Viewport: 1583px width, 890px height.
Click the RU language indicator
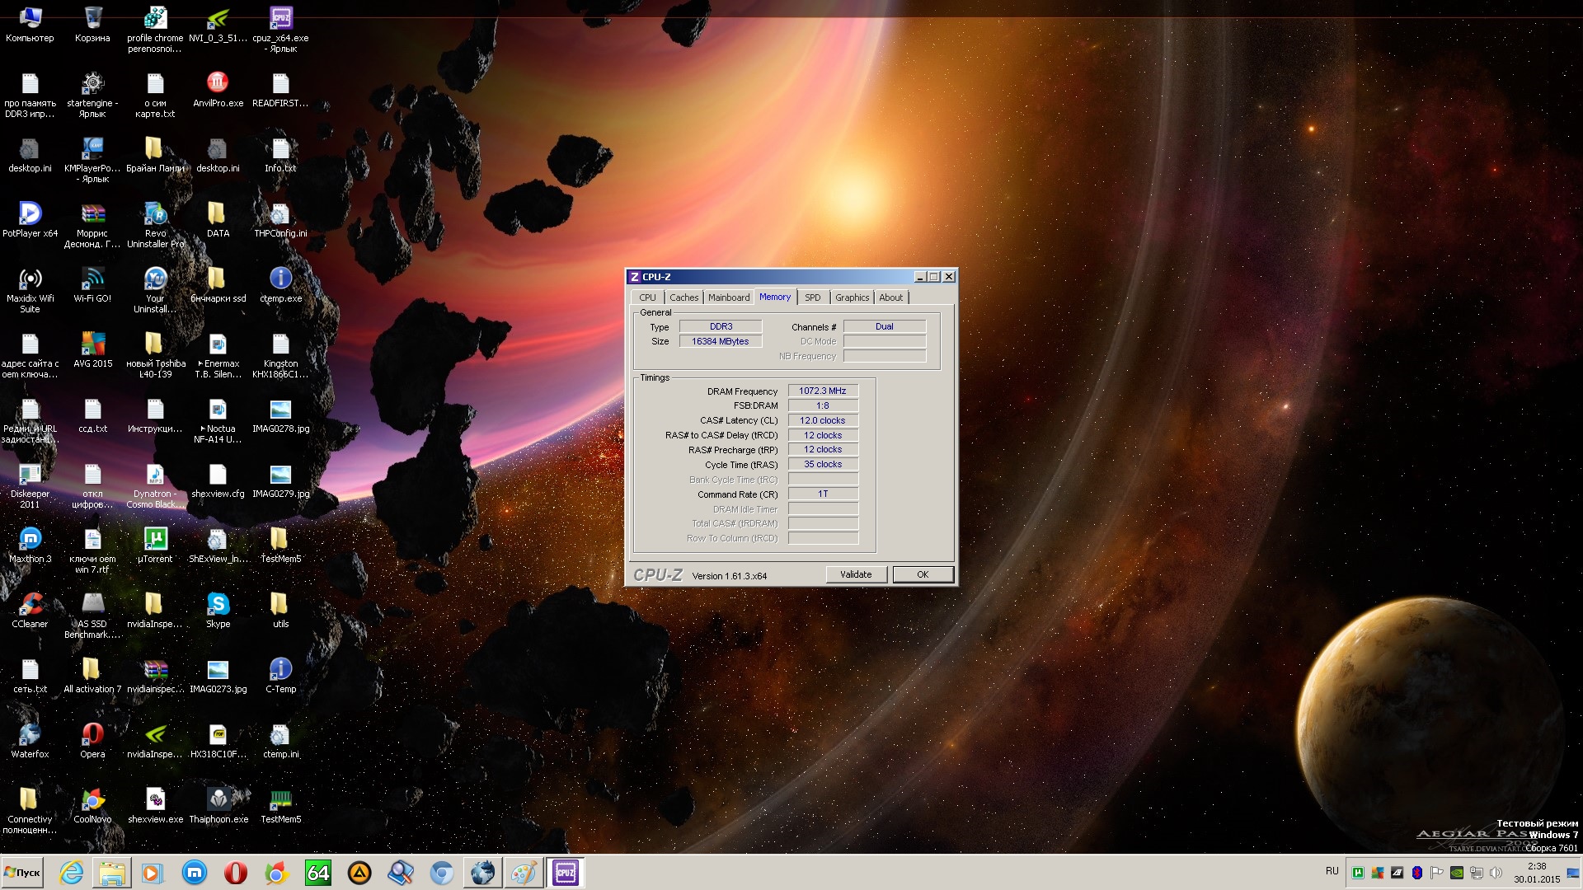(1332, 871)
